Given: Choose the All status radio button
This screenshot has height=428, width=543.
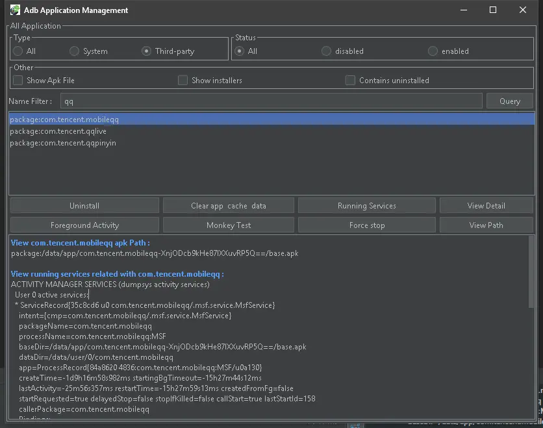Looking at the screenshot, I should [x=239, y=51].
